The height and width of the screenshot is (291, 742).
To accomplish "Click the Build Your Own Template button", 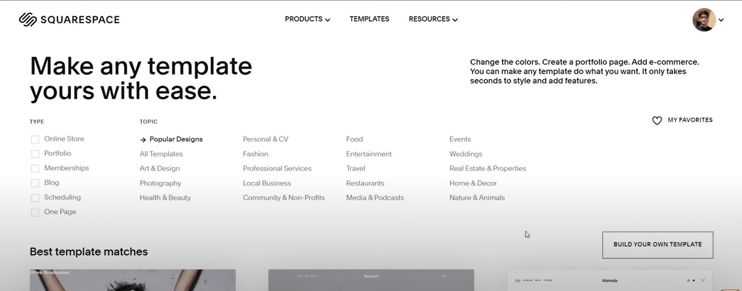I will 658,245.
